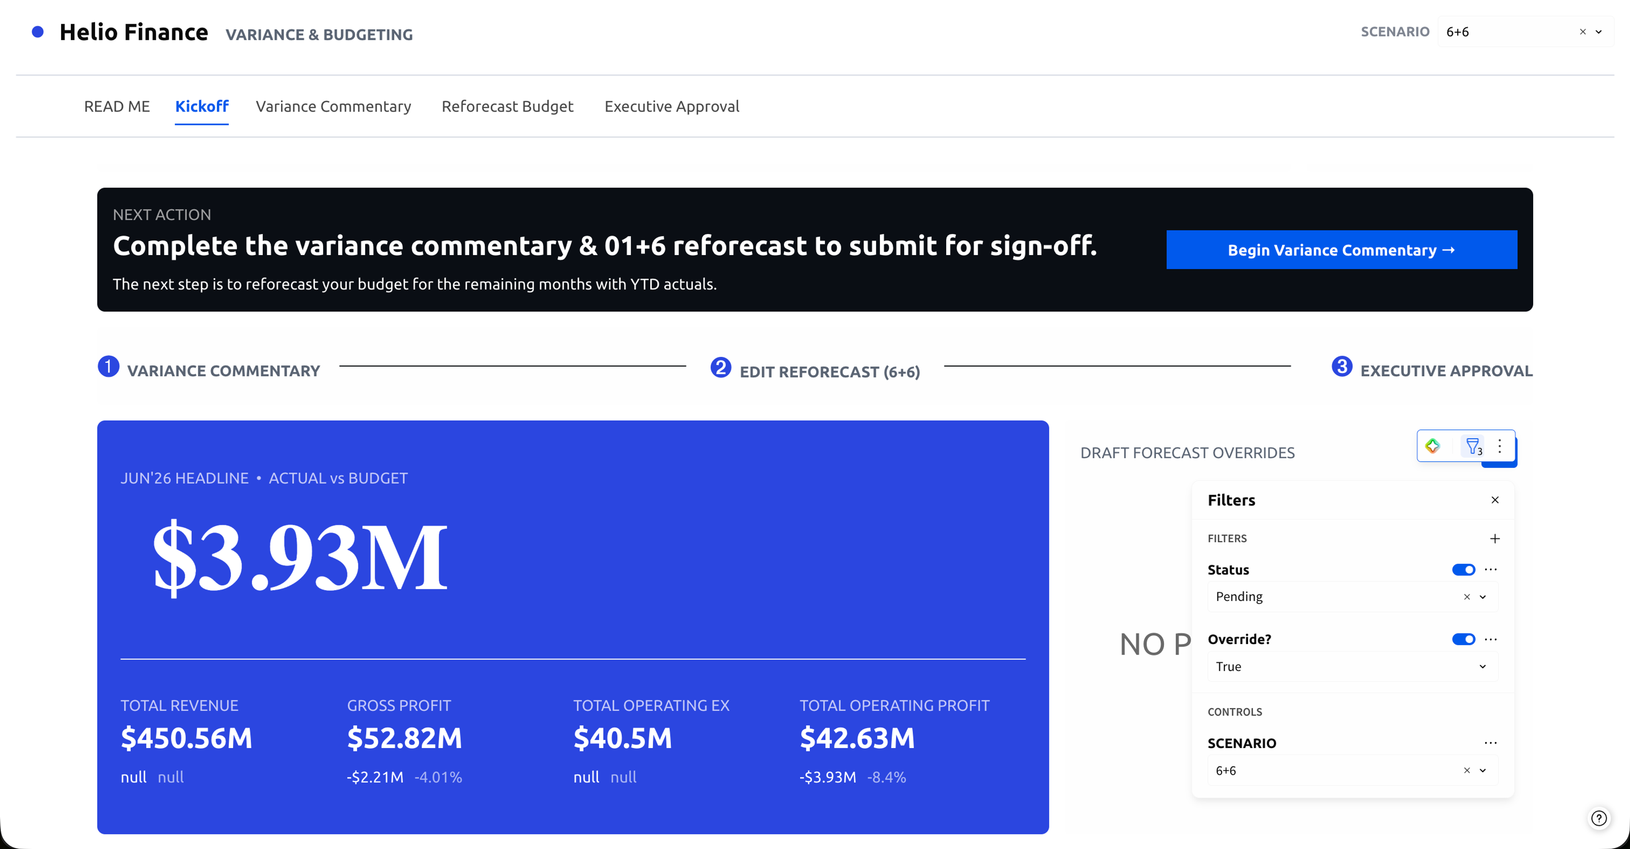Close the Filters panel
The image size is (1630, 849).
click(x=1495, y=500)
